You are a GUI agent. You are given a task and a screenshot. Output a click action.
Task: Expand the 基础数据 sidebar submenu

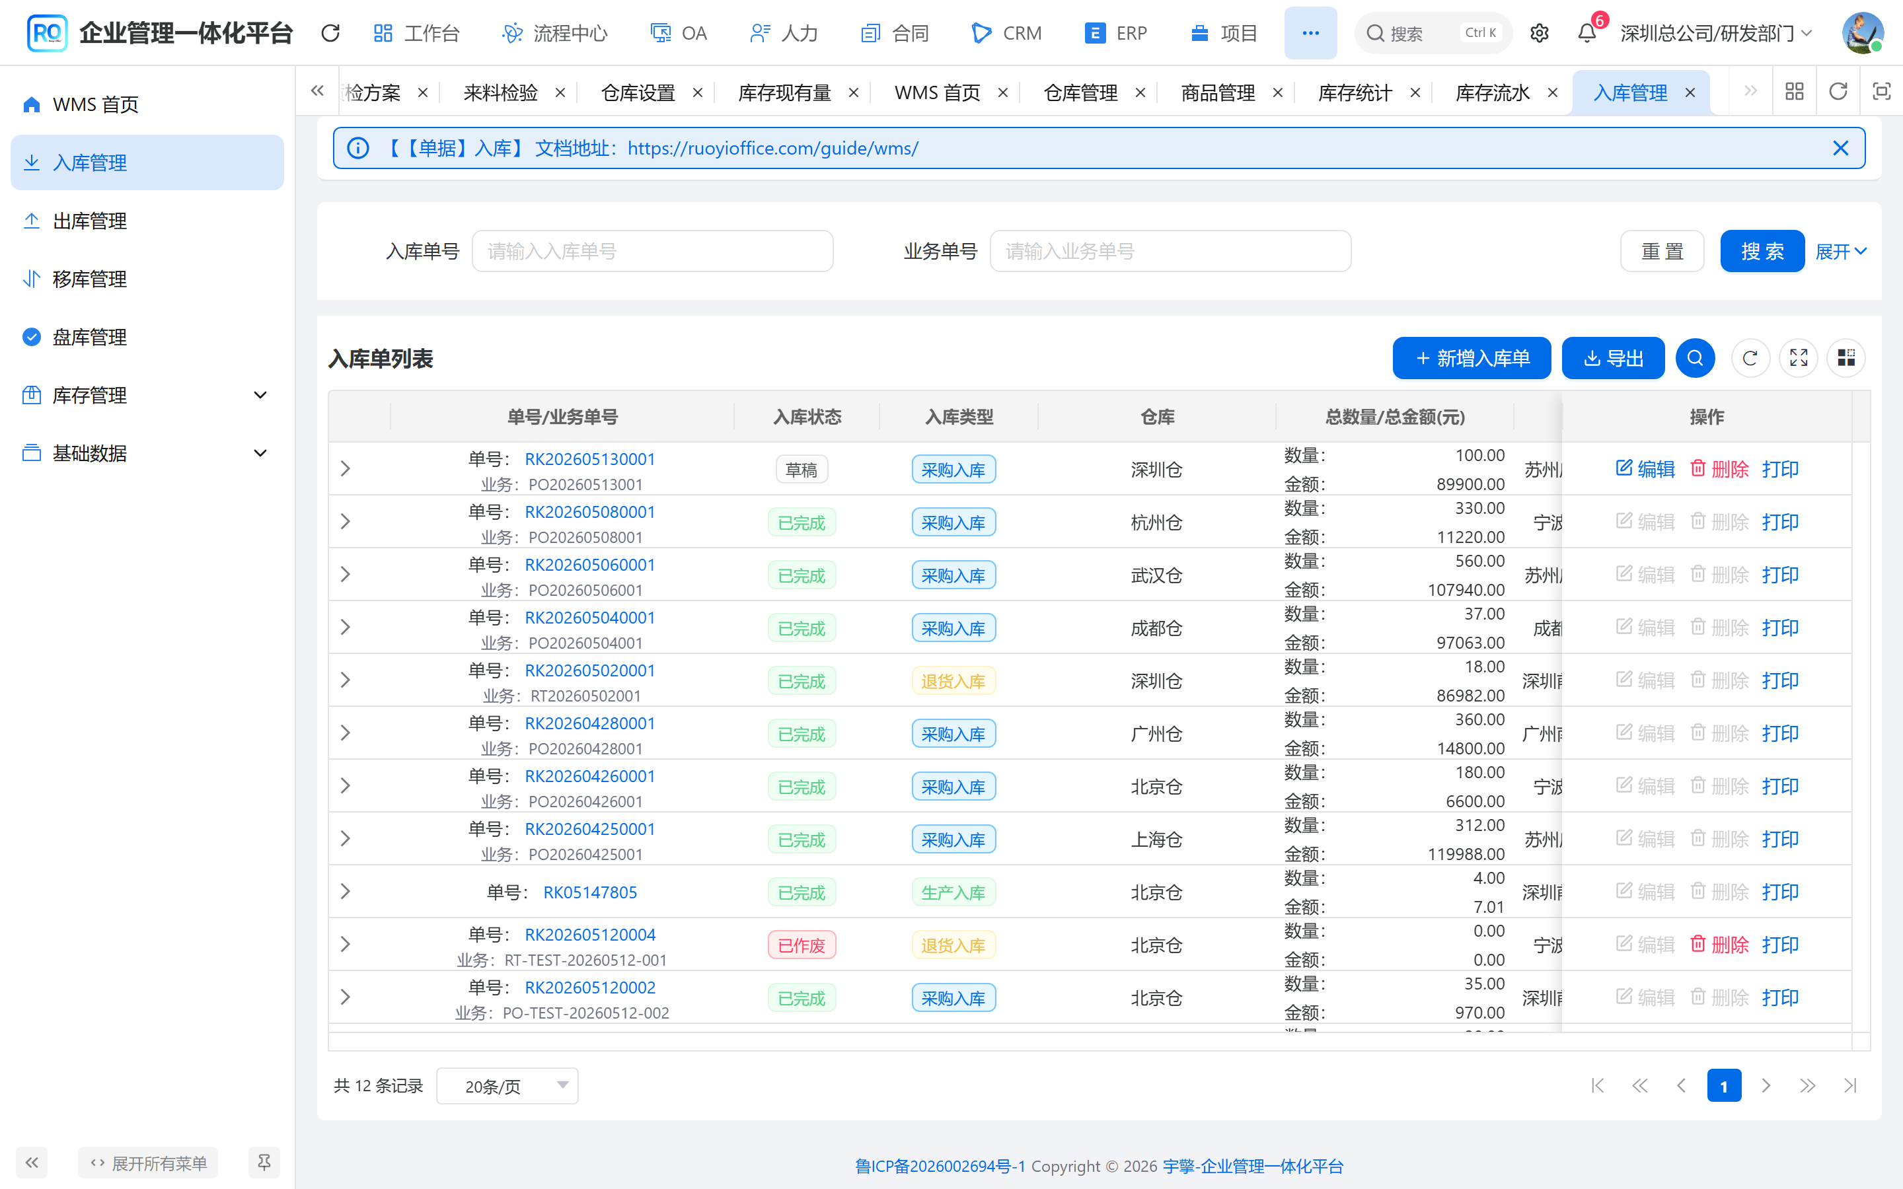[x=147, y=453]
